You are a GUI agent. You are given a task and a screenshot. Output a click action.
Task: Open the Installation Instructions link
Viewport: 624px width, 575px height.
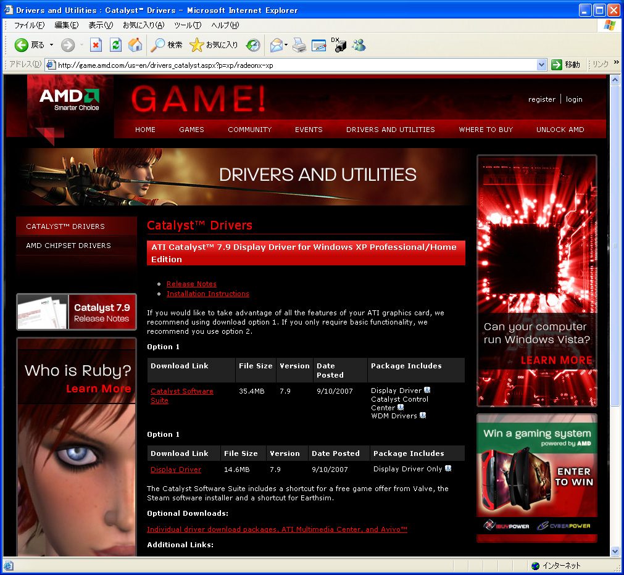208,294
